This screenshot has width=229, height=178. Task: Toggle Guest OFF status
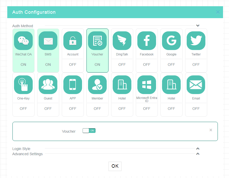click(x=48, y=109)
